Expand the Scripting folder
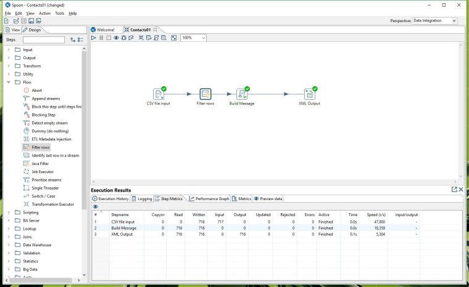This screenshot has height=287, width=469. pyautogui.click(x=9, y=212)
